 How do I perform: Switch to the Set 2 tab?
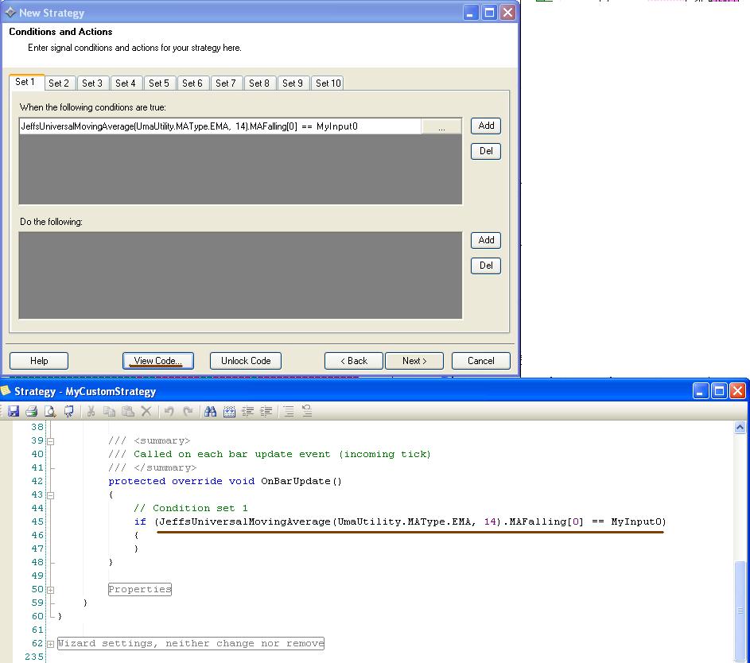59,83
